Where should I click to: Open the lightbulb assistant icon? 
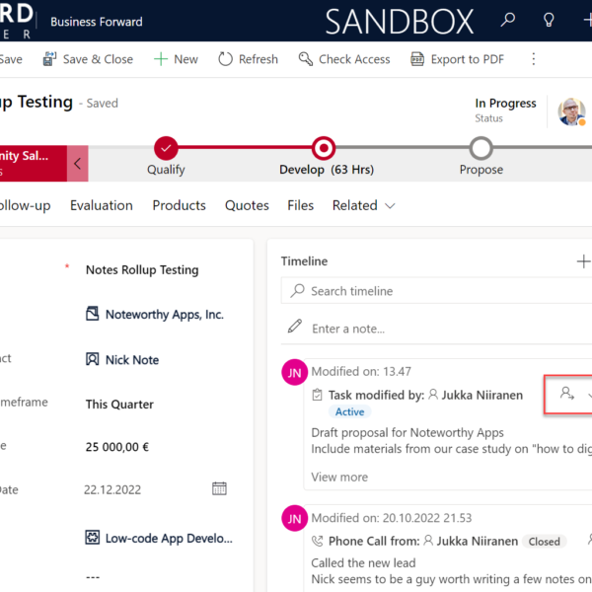[549, 21]
